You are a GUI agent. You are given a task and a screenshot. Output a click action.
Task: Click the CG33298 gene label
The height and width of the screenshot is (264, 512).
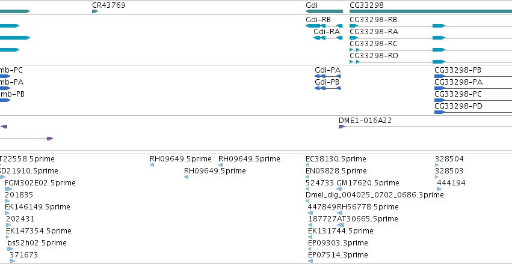click(x=366, y=5)
